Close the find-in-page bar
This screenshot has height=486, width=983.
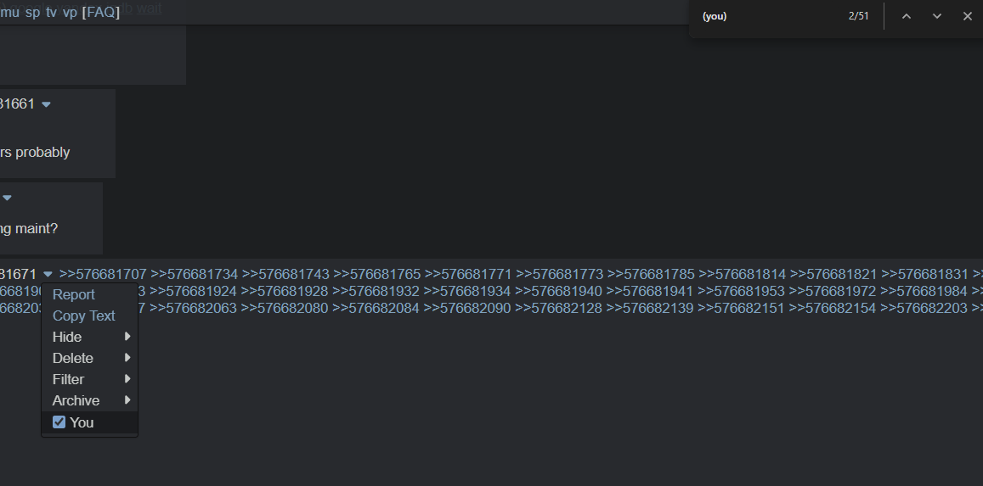tap(967, 16)
